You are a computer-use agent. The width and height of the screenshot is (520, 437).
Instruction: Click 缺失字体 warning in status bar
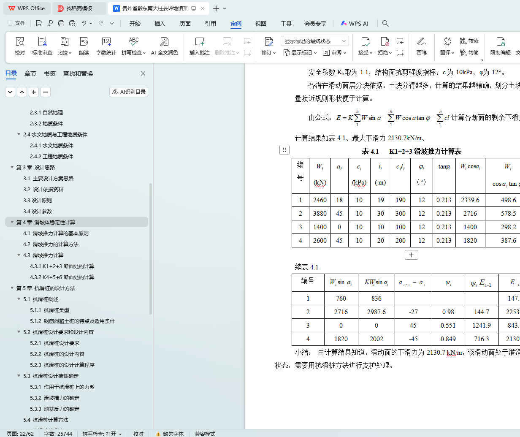tap(170, 434)
